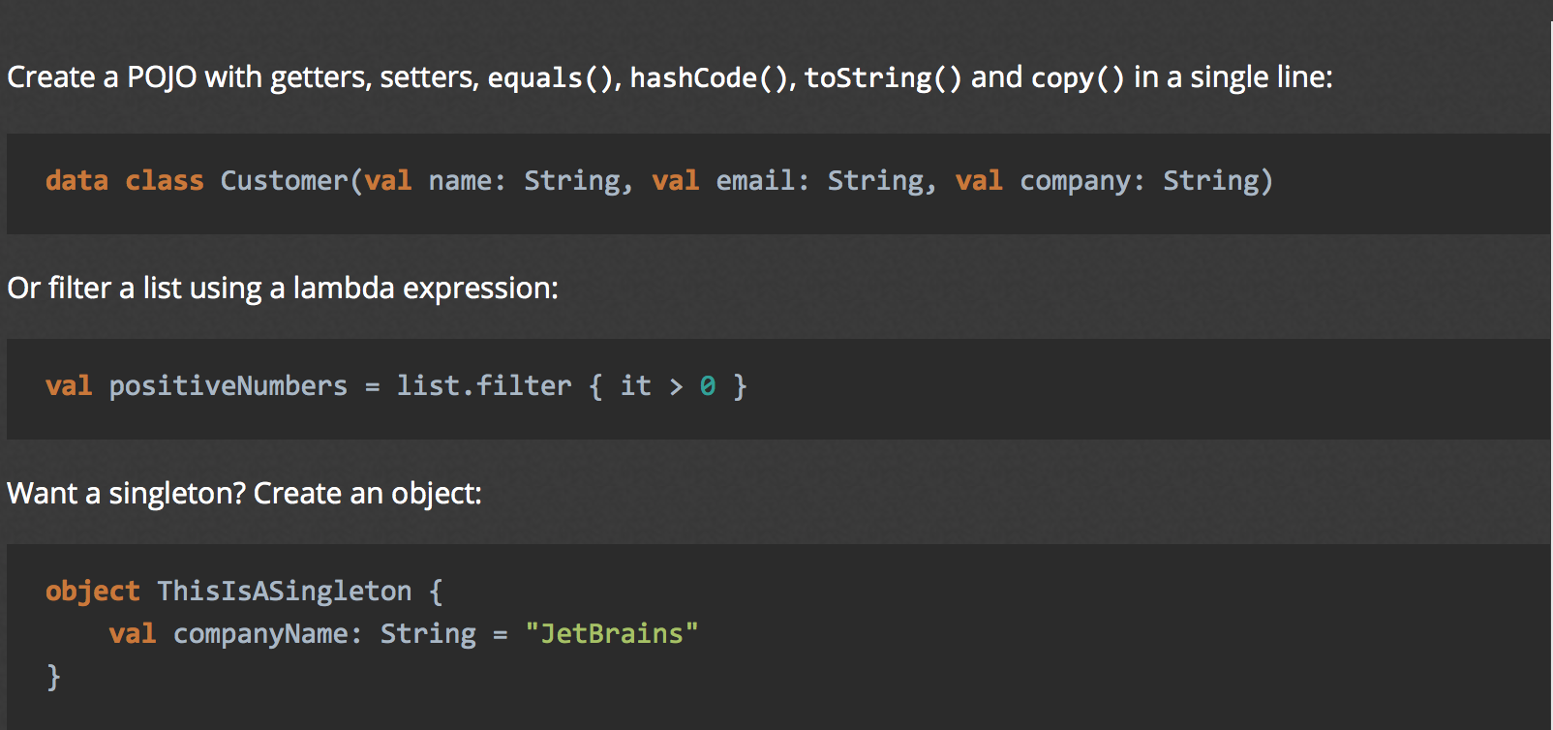Click the "ThisIsASingleton" object name

pyautogui.click(x=285, y=592)
